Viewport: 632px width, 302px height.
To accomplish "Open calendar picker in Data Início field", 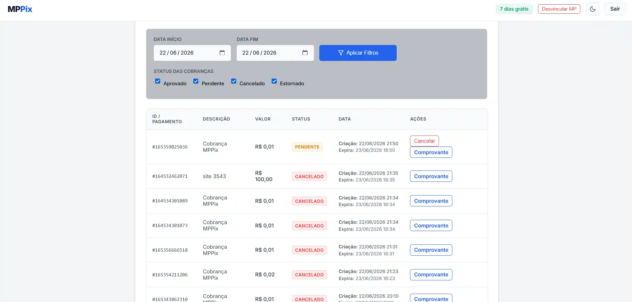I will coord(222,53).
